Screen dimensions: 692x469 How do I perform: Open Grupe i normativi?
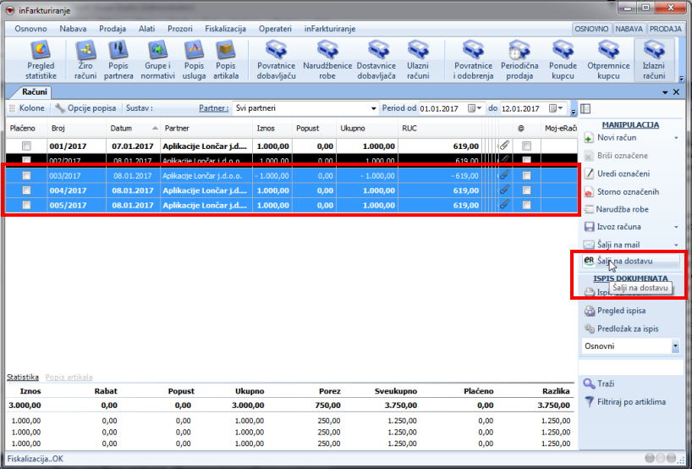tap(157, 60)
